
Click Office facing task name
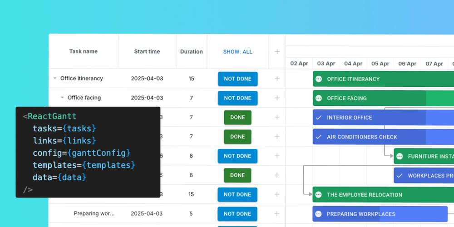coord(84,98)
